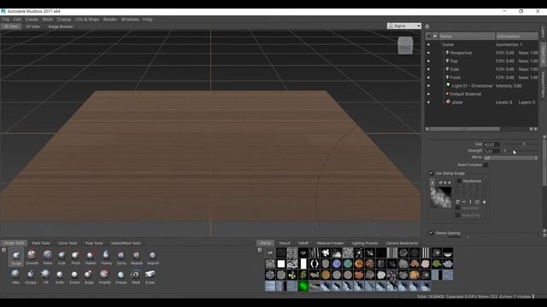Click the ViewCube in the viewport

click(x=405, y=45)
